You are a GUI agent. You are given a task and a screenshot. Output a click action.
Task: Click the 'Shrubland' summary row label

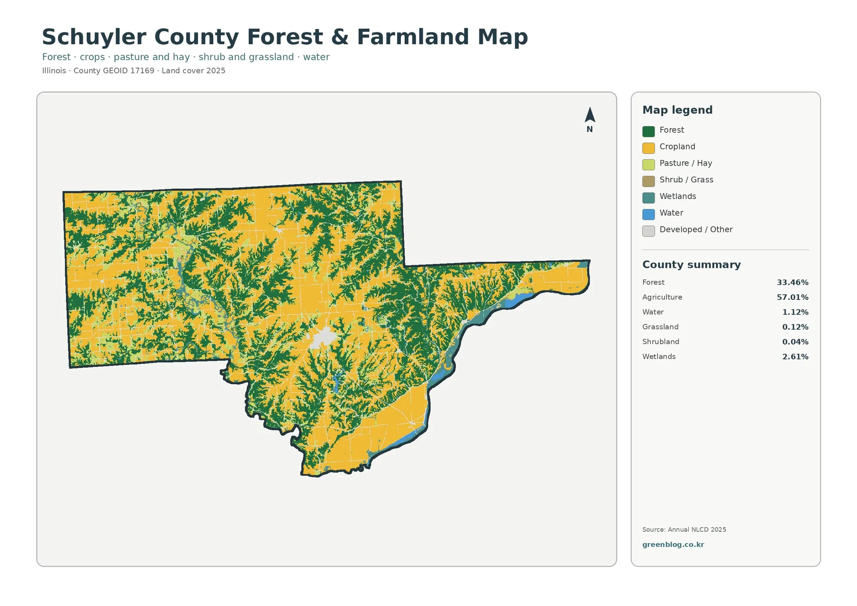pyautogui.click(x=661, y=342)
